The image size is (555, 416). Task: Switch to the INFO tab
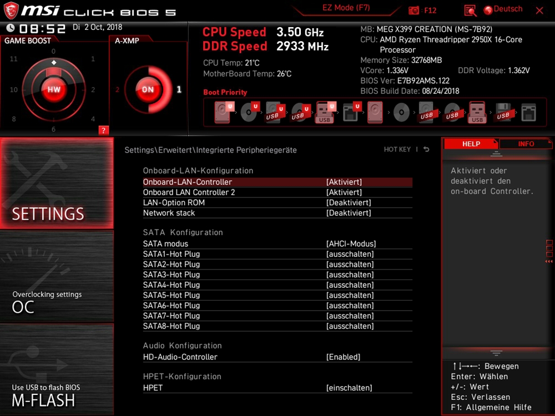[526, 144]
